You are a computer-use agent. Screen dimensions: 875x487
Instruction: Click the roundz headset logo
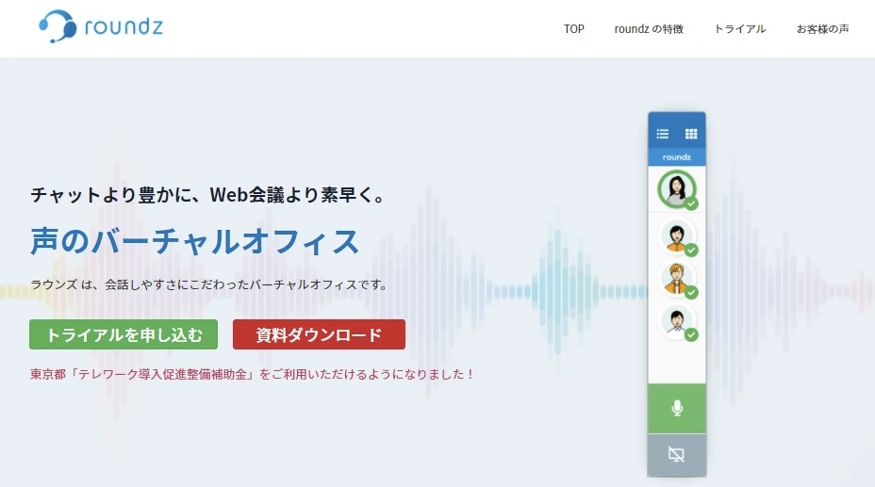pos(58,26)
